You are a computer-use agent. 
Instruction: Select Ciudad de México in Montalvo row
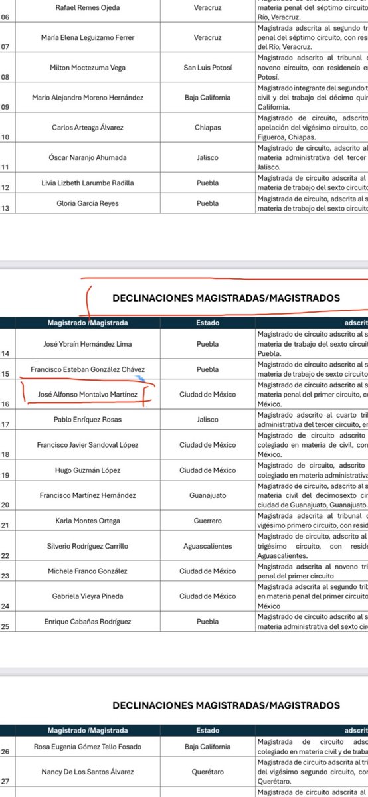click(x=209, y=394)
